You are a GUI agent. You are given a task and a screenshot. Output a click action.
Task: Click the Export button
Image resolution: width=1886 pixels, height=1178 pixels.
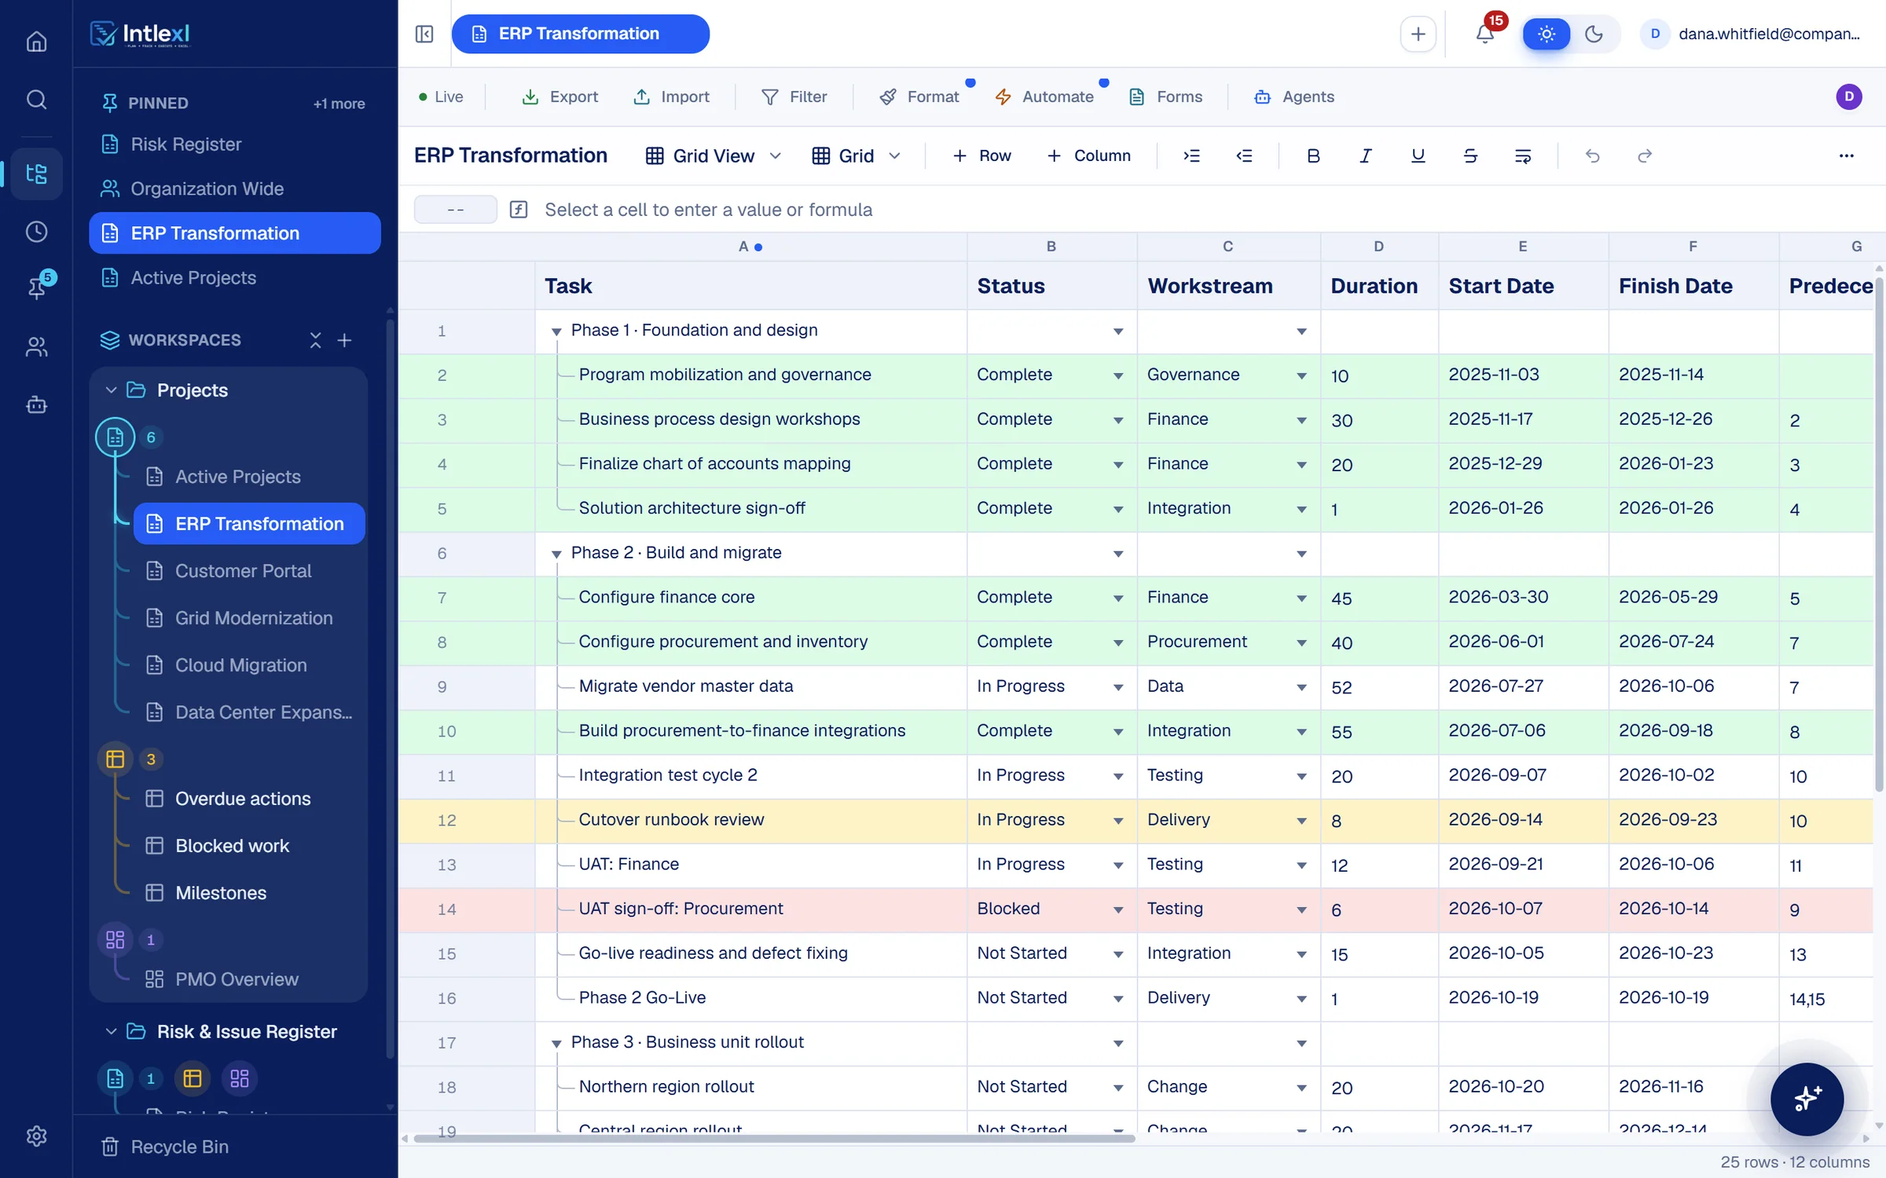pyautogui.click(x=560, y=97)
